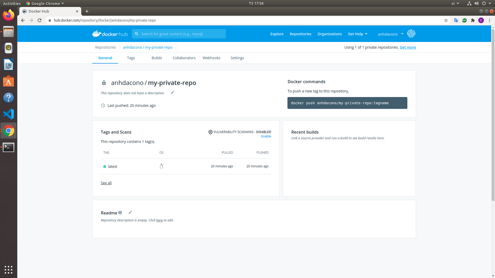Go back to previous page
The image size is (495, 278).
(x=23, y=20)
